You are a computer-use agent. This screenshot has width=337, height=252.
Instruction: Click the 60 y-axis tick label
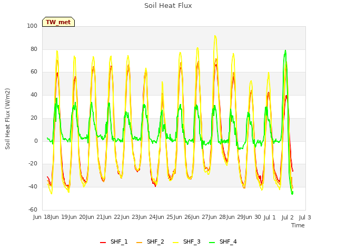click(34, 72)
